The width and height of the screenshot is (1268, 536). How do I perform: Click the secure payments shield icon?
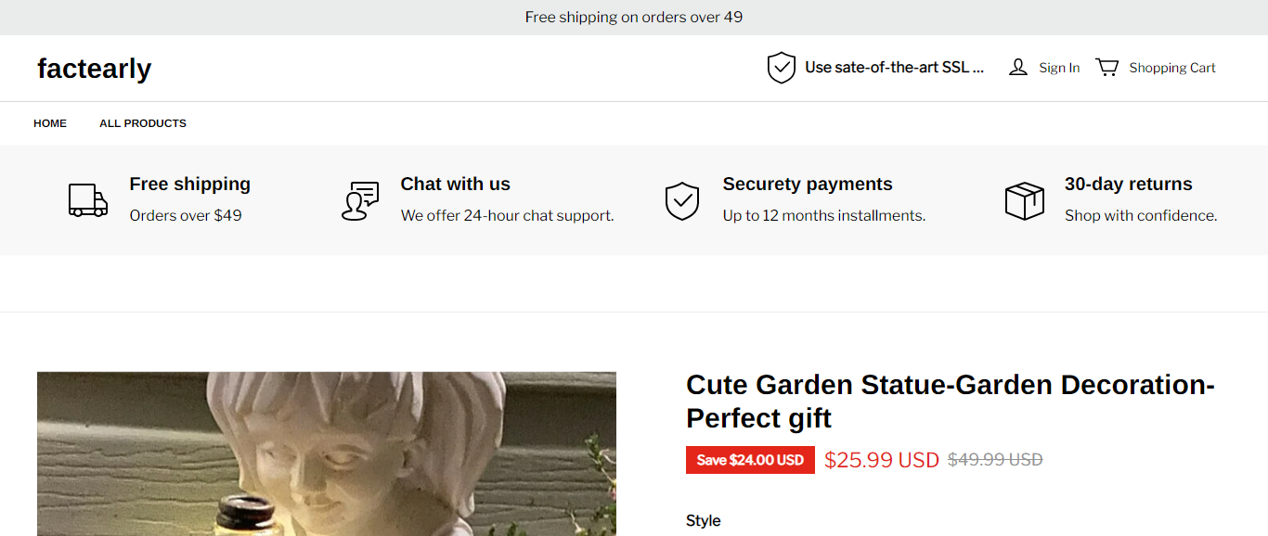tap(682, 200)
